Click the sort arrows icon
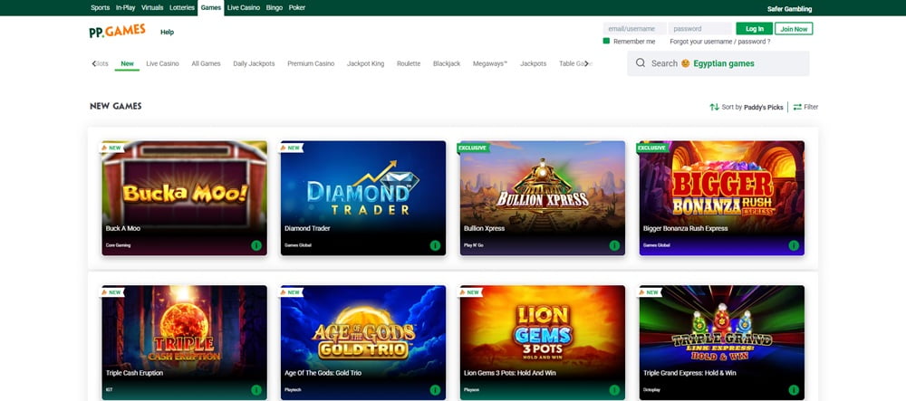The width and height of the screenshot is (906, 401). click(714, 107)
